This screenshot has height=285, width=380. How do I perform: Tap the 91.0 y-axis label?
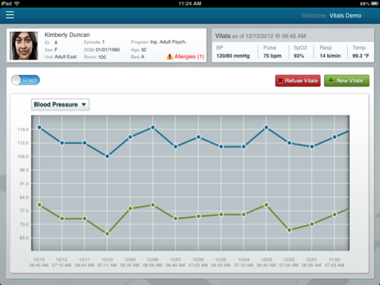24,184
